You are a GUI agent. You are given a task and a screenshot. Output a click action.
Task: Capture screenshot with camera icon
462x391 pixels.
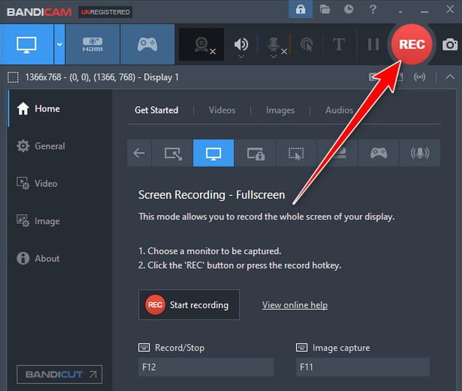pos(450,44)
